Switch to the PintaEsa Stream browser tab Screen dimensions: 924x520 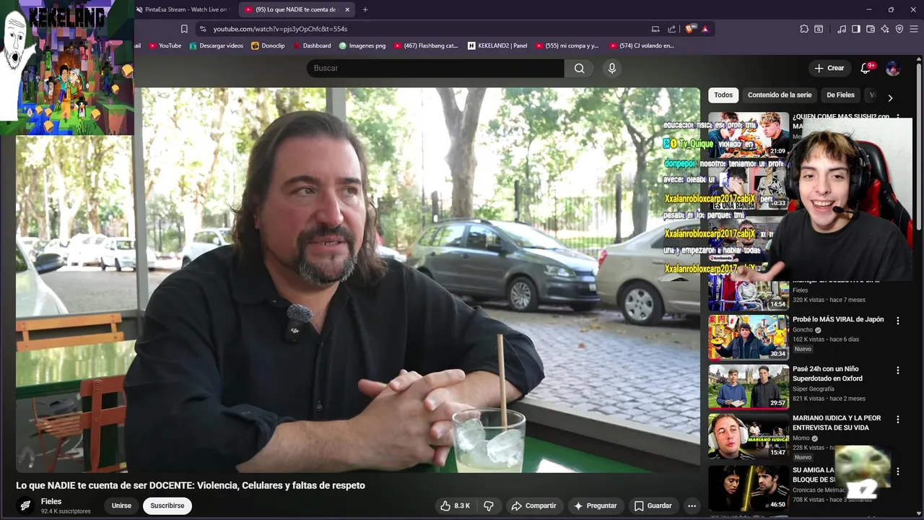[184, 9]
